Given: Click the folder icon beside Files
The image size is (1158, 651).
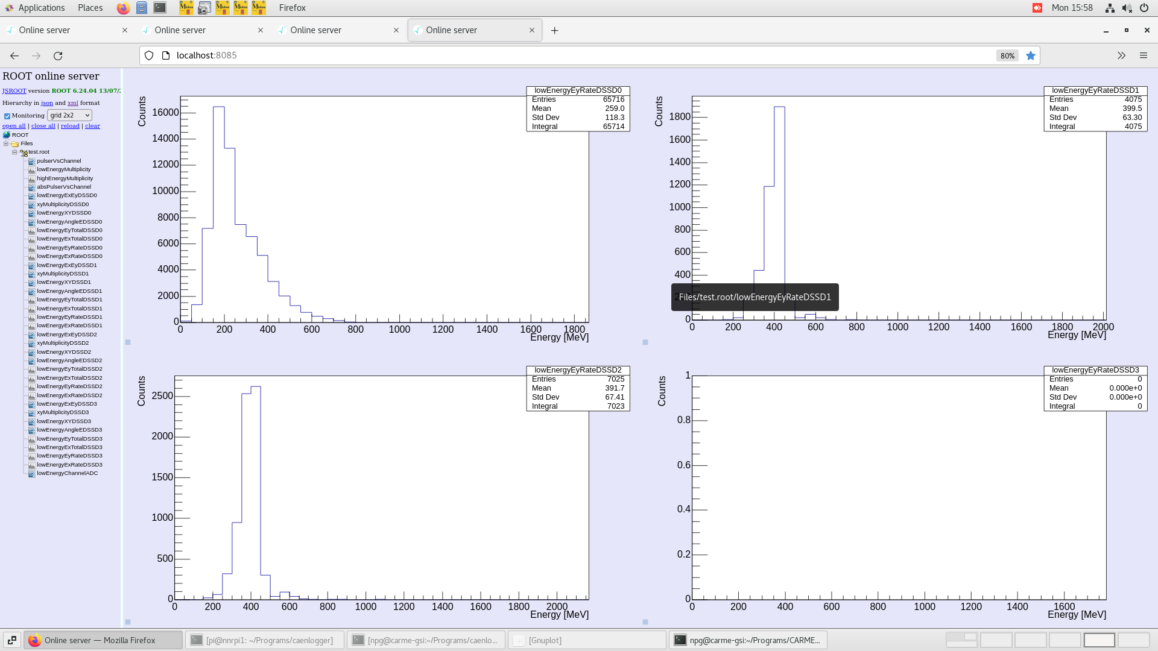Looking at the screenshot, I should 14,143.
